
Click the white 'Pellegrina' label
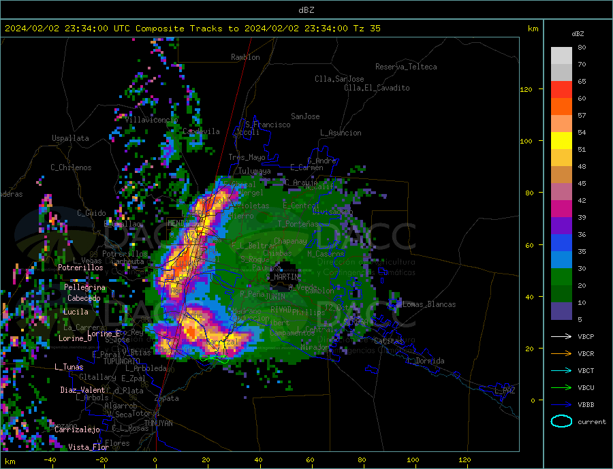point(84,288)
